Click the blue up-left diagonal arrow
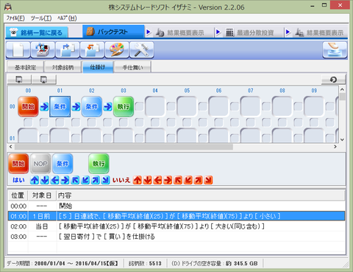Screen dimensions: 353x272 (75, 180)
